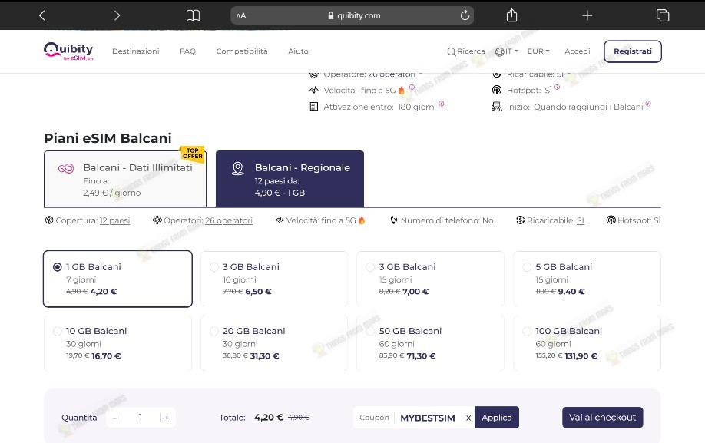Screen dimensions: 705x443
Task: Open the share sheet icon
Action: [511, 15]
